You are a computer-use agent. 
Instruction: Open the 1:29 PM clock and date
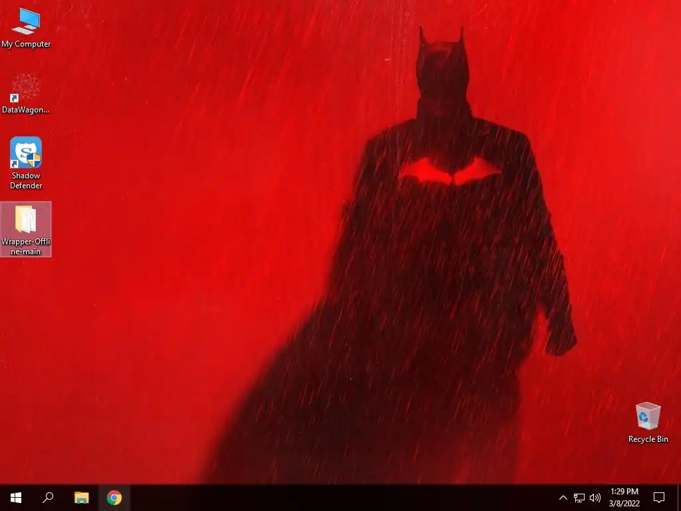[624, 498]
